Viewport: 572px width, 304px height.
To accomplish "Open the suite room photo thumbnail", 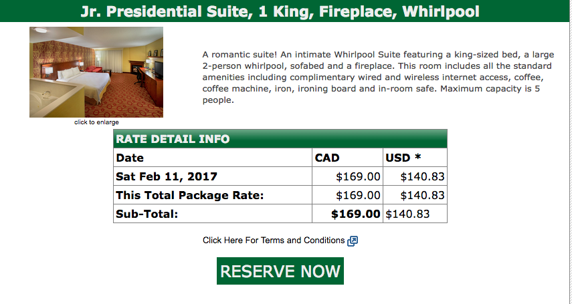I will (x=96, y=72).
